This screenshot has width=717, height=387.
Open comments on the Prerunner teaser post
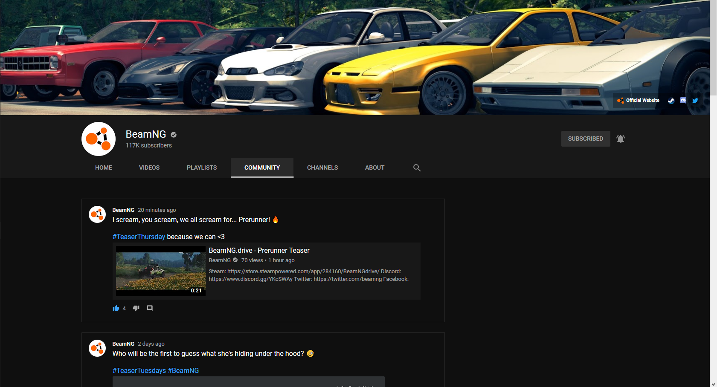pos(150,308)
